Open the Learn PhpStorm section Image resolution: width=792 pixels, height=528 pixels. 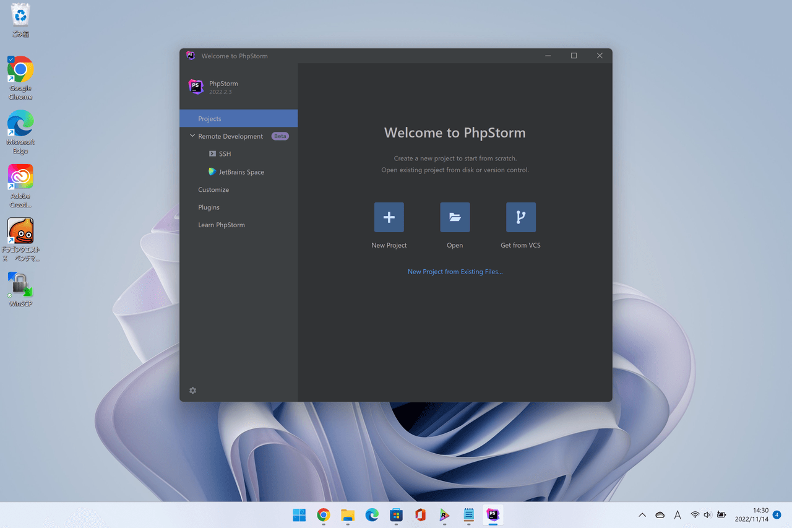[222, 225]
